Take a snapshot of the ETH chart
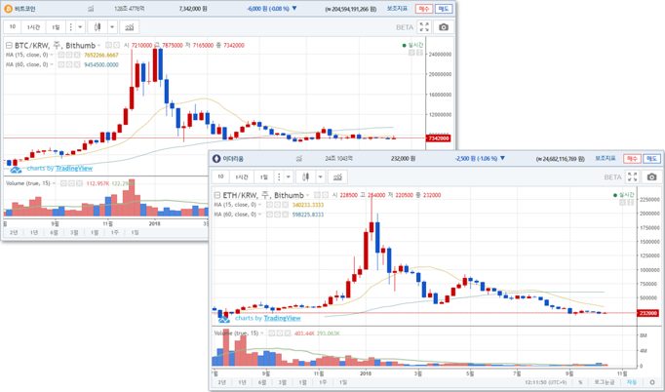 pyautogui.click(x=652, y=176)
